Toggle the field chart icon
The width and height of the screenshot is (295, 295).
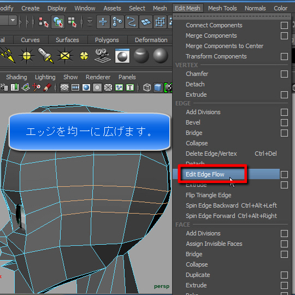[x=108, y=87]
